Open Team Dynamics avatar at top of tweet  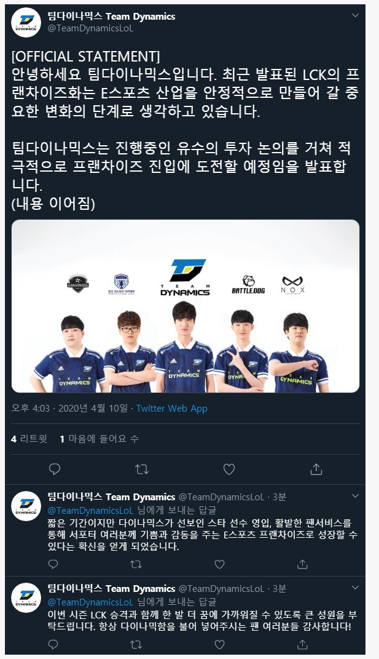[x=26, y=22]
